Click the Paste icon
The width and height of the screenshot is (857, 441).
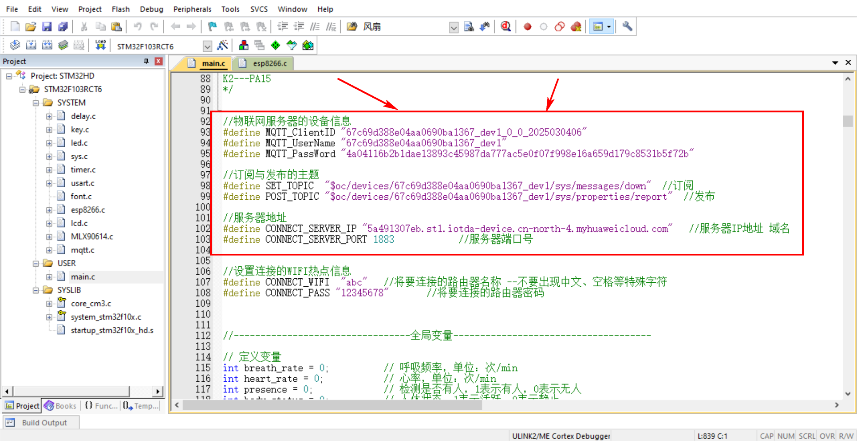116,27
